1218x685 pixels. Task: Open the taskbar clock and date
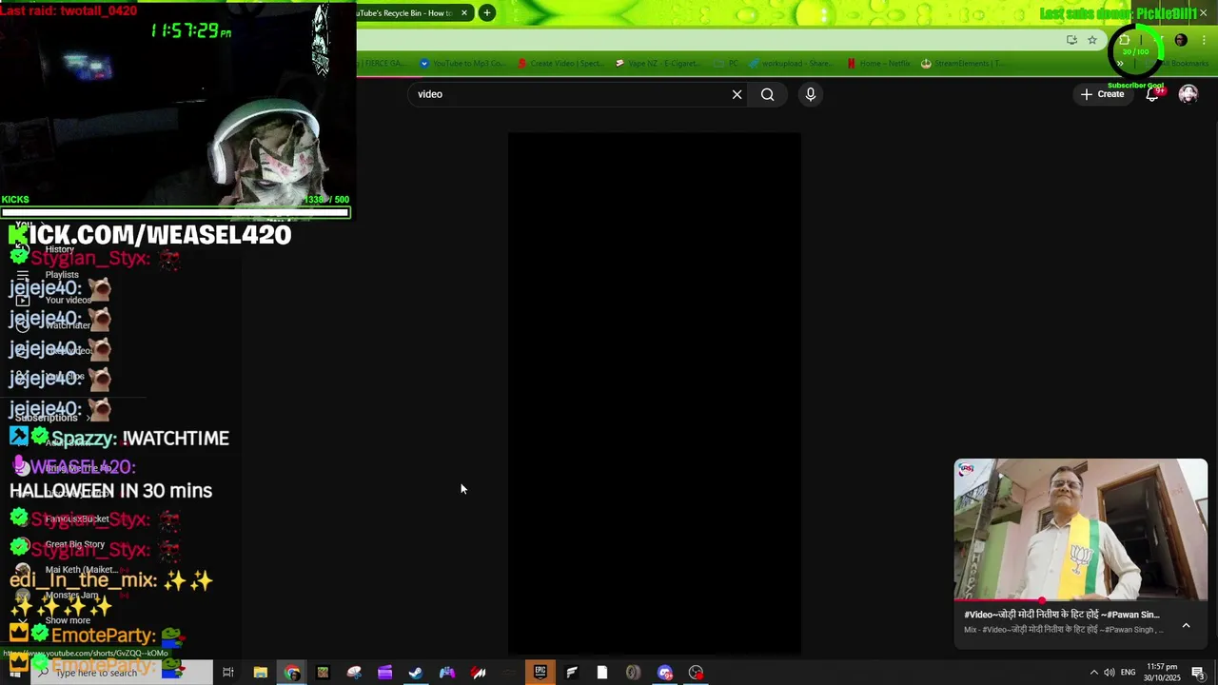pyautogui.click(x=1163, y=673)
